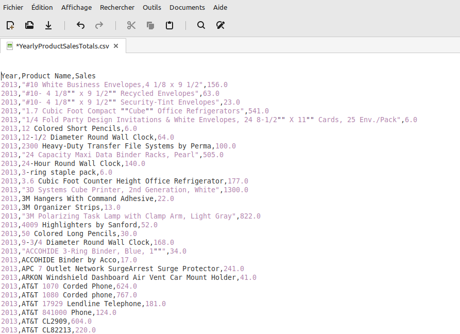The height and width of the screenshot is (334, 460).
Task: Save the document using the download-arrow icon
Action: coord(48,25)
